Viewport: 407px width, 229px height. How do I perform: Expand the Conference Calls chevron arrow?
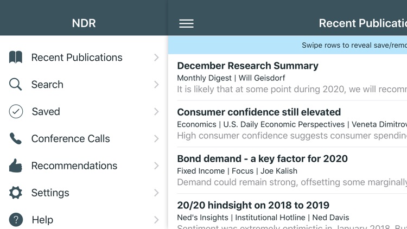click(156, 138)
